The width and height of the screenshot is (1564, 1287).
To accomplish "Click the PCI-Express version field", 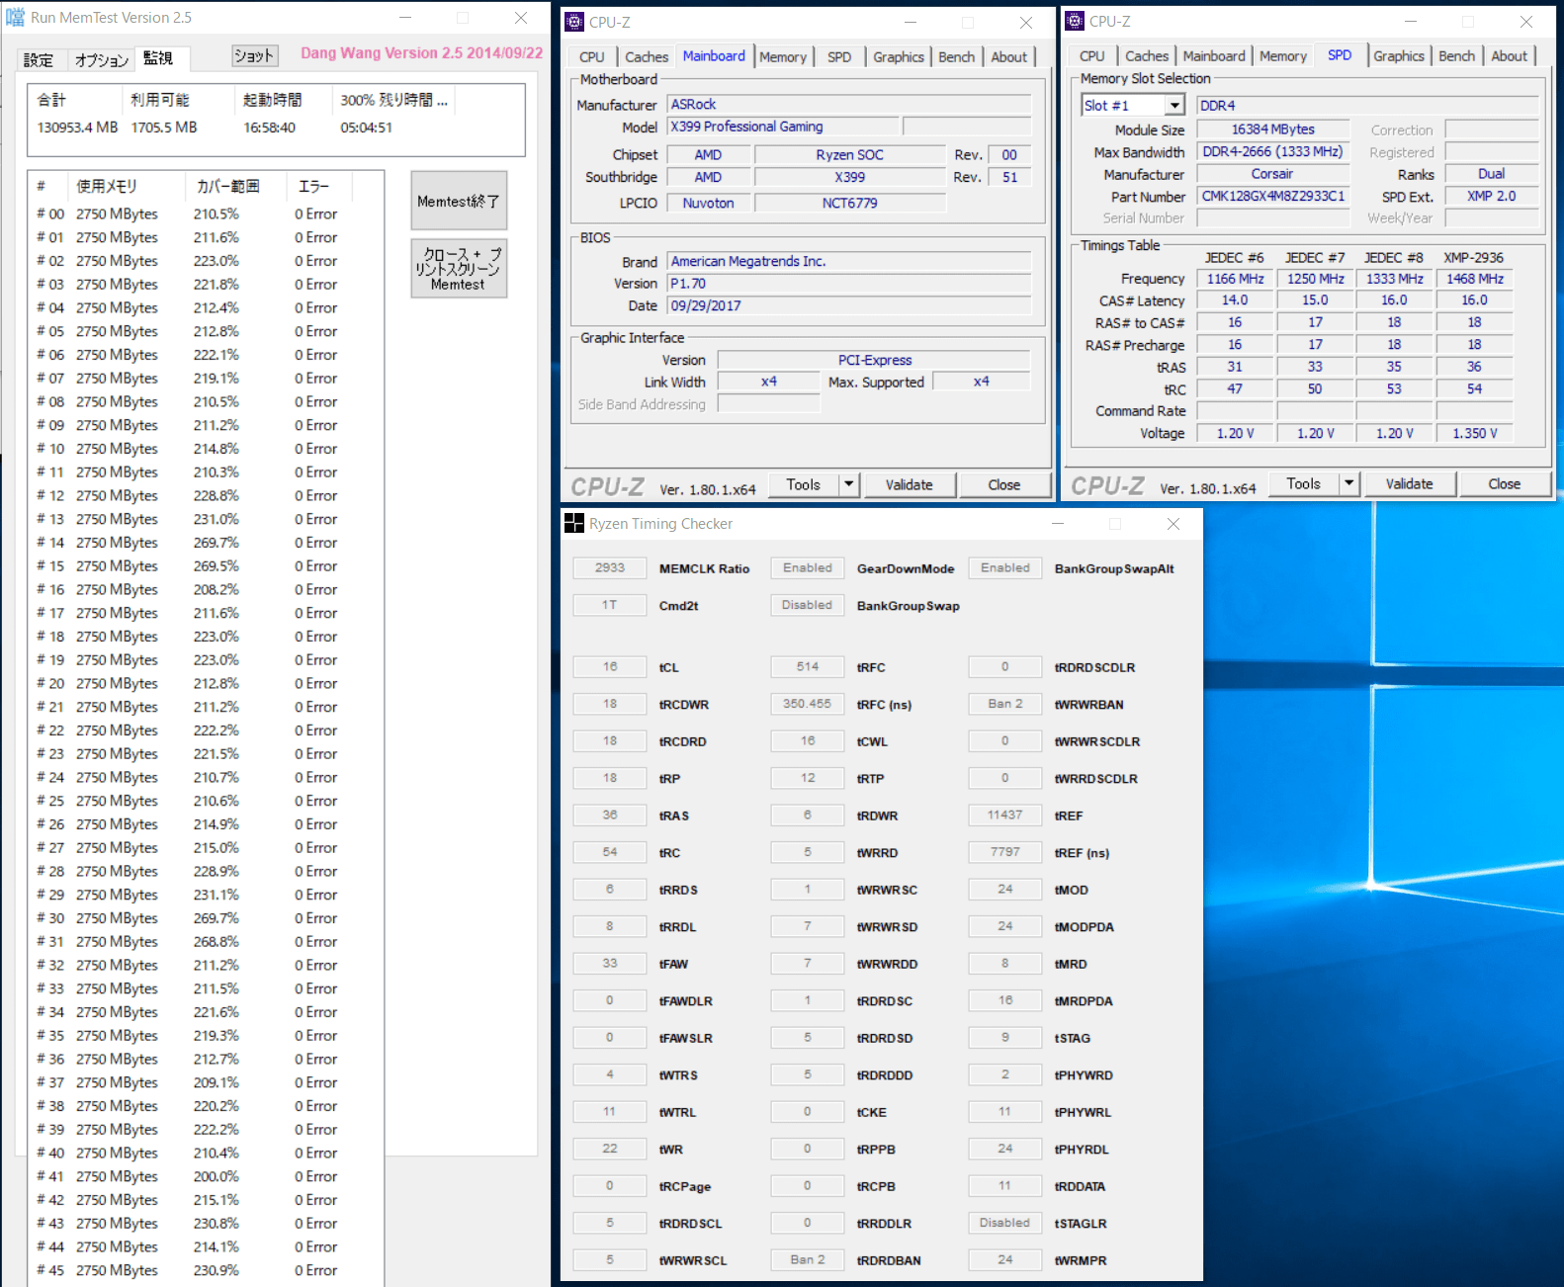I will coord(874,360).
